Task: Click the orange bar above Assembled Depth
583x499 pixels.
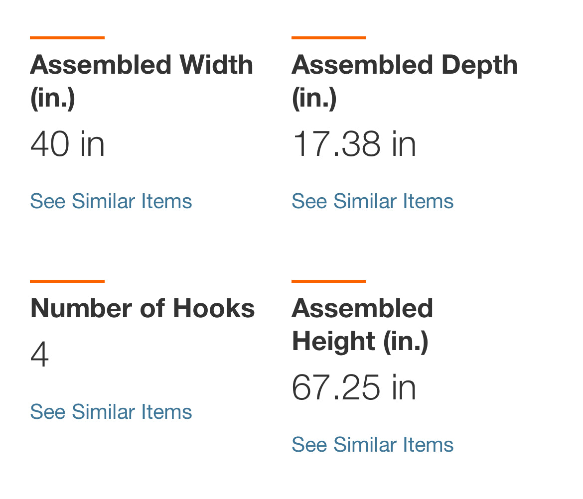Action: coord(329,38)
